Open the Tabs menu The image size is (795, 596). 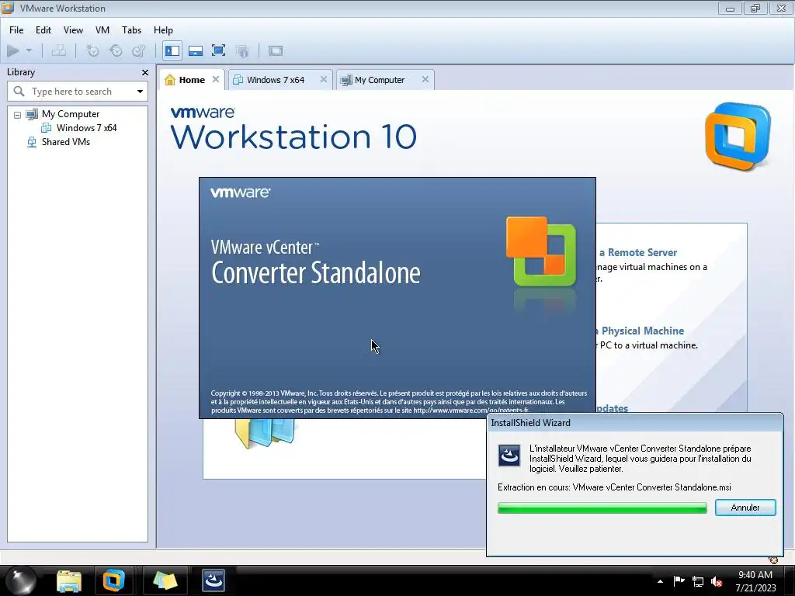(x=131, y=30)
